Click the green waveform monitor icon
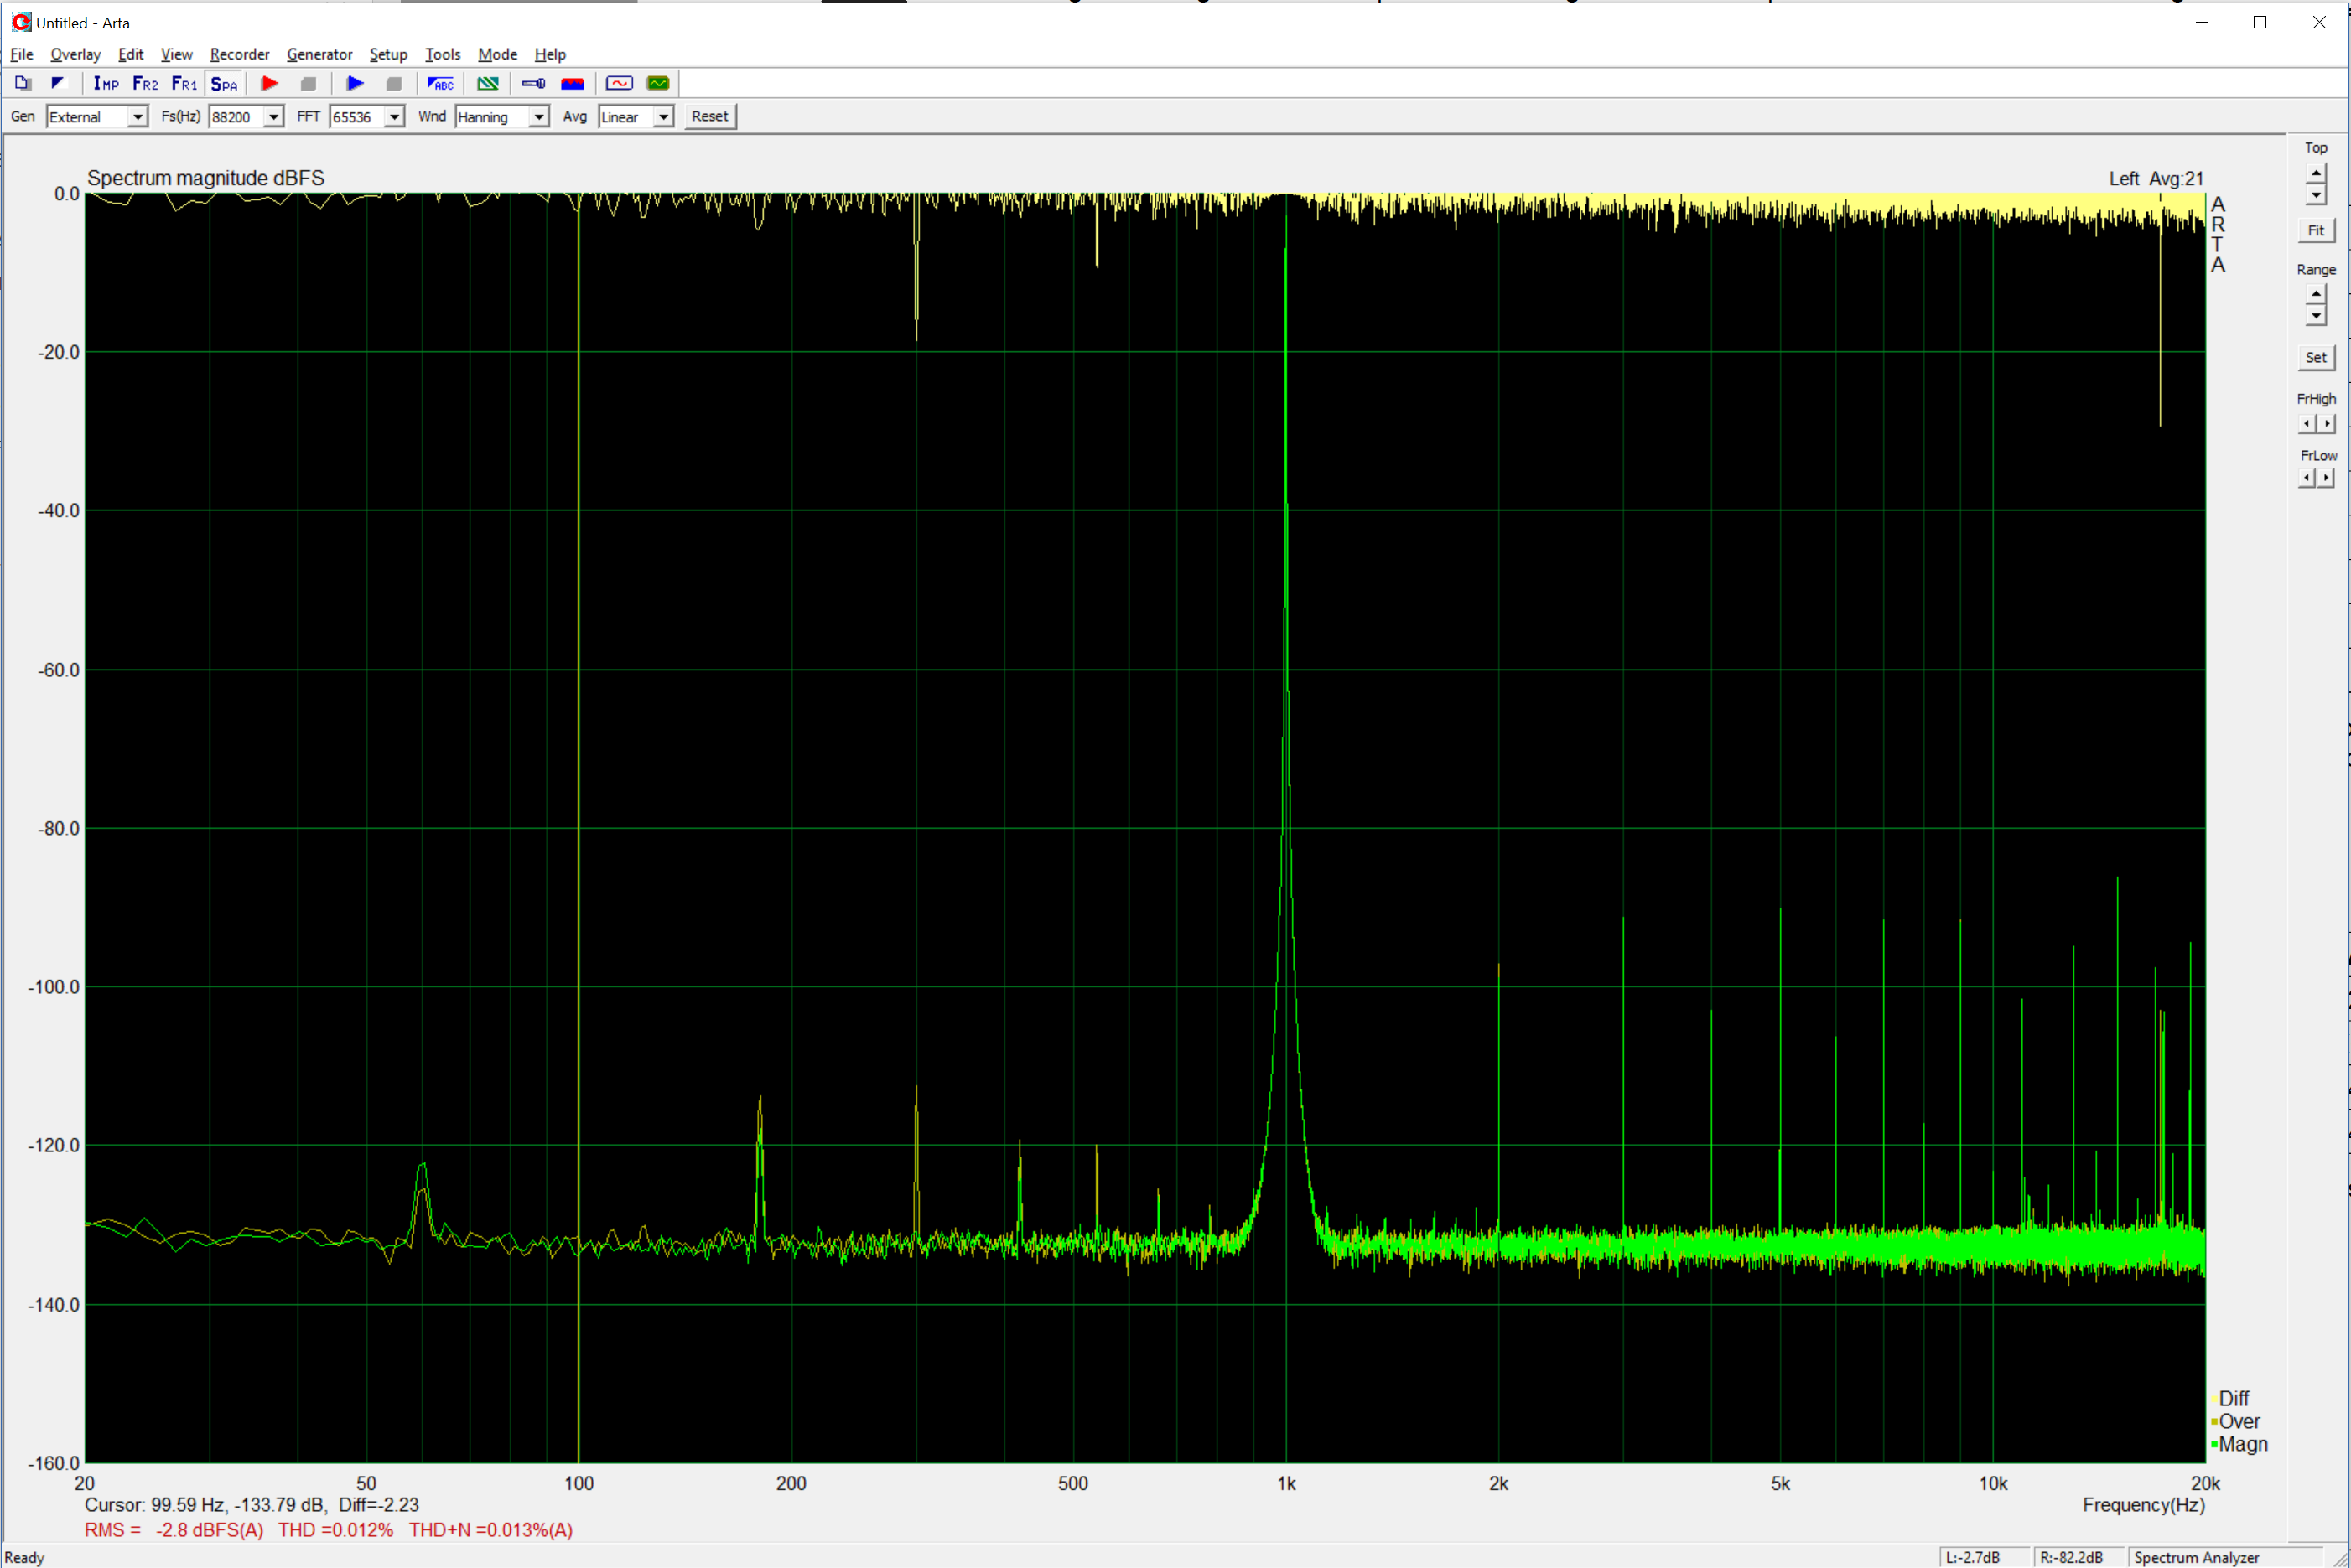The height and width of the screenshot is (1568, 2351). click(x=658, y=84)
